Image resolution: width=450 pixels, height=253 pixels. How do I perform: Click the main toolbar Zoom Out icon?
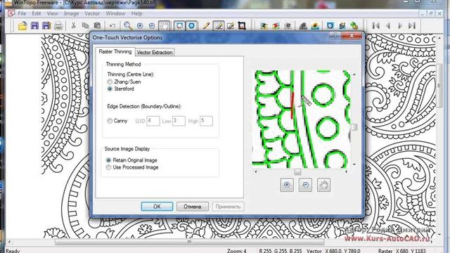152,26
